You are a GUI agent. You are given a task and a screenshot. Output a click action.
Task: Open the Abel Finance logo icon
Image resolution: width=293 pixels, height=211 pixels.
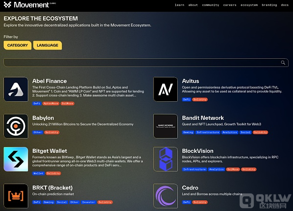16,89
